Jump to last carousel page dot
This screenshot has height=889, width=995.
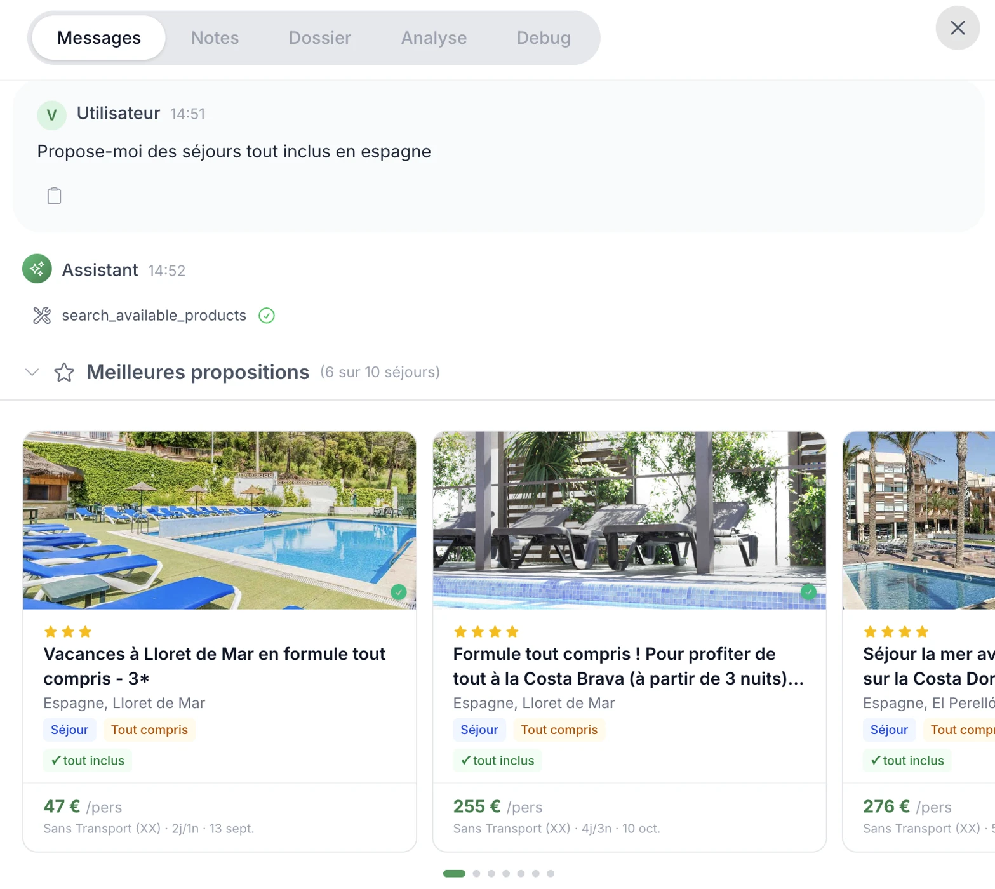click(551, 874)
